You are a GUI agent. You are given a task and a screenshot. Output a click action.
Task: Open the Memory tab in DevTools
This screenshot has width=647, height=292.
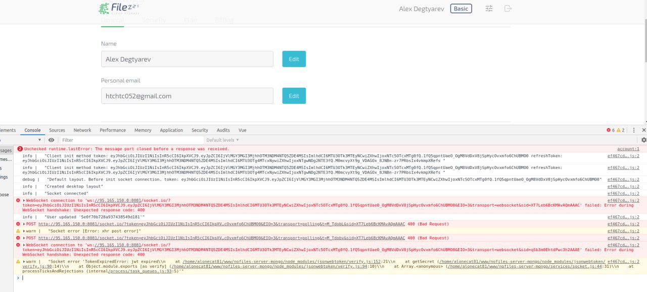[x=143, y=130]
